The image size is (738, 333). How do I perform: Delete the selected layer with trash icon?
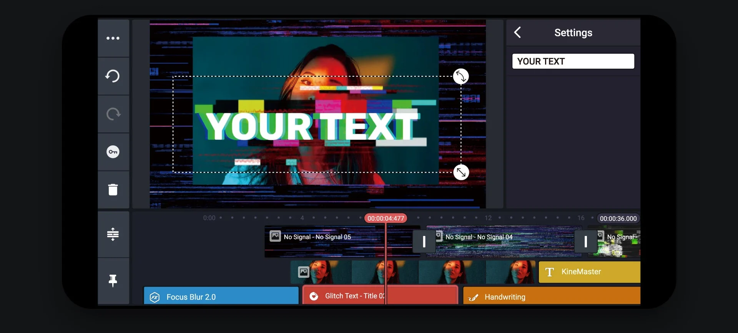[113, 190]
